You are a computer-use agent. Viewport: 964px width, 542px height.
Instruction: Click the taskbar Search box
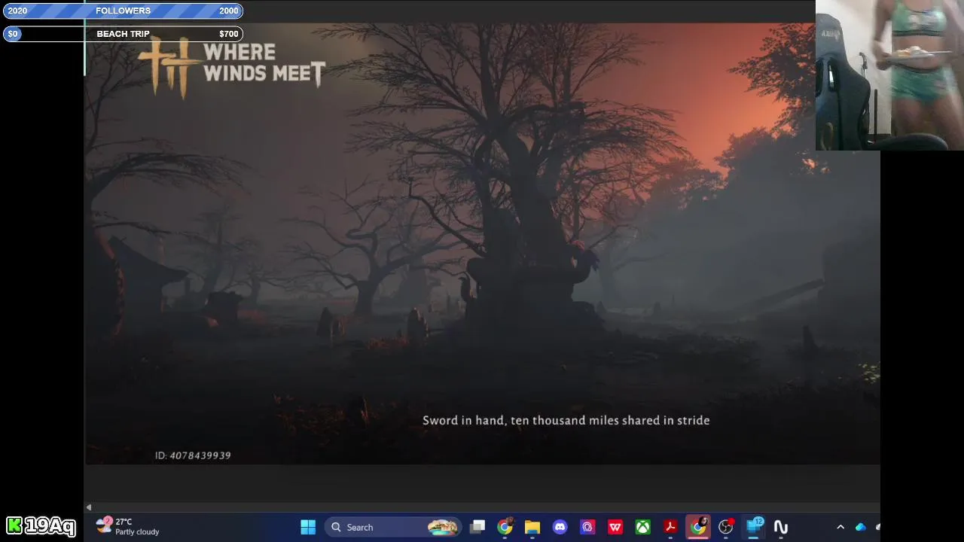[394, 527]
